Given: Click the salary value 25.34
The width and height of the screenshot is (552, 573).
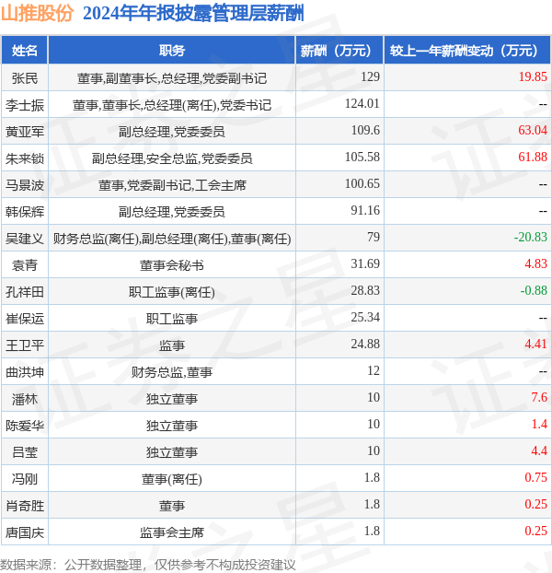Looking at the screenshot, I should point(365,317).
